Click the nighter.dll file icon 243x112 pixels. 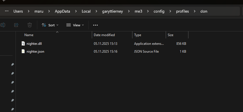23,43
